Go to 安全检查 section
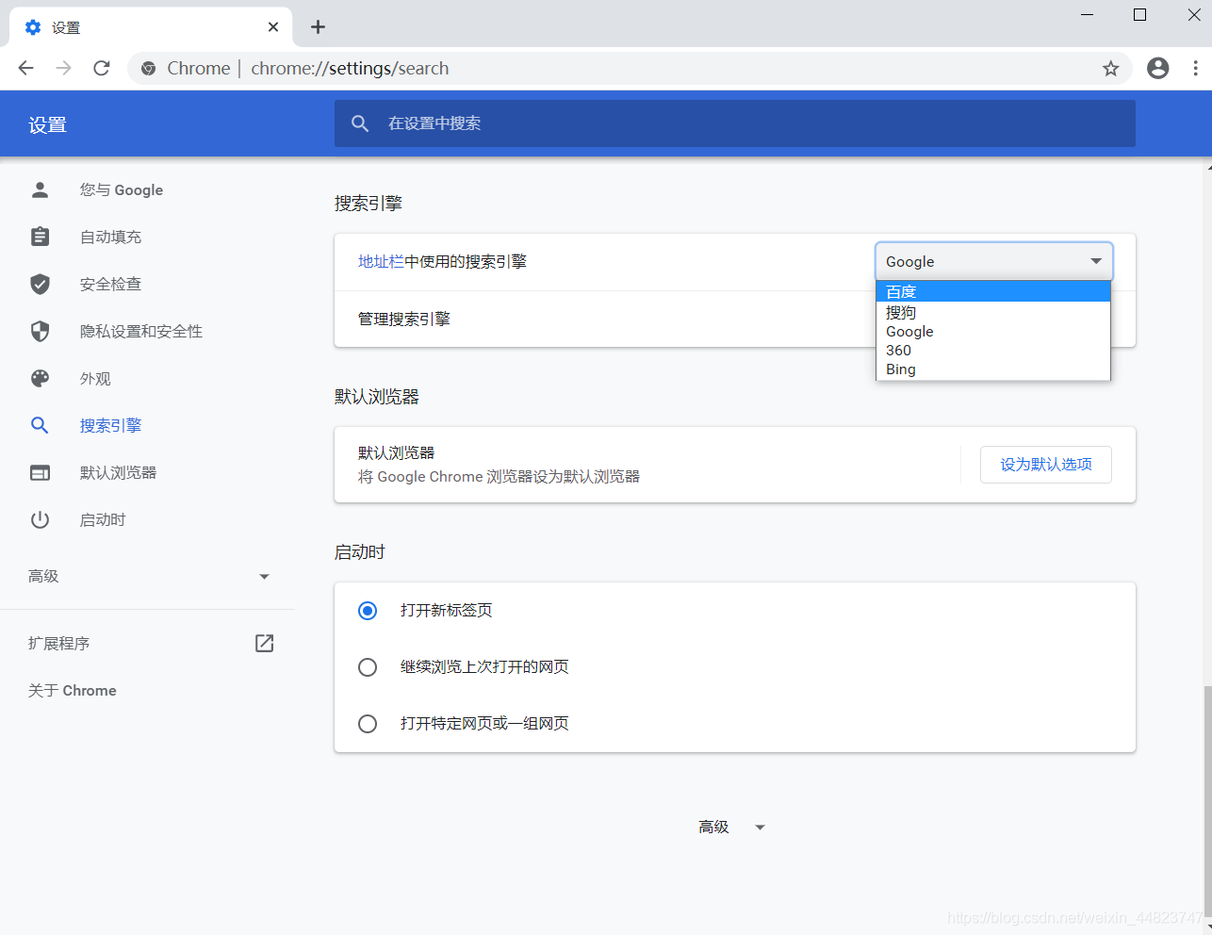The height and width of the screenshot is (935, 1212). click(110, 284)
